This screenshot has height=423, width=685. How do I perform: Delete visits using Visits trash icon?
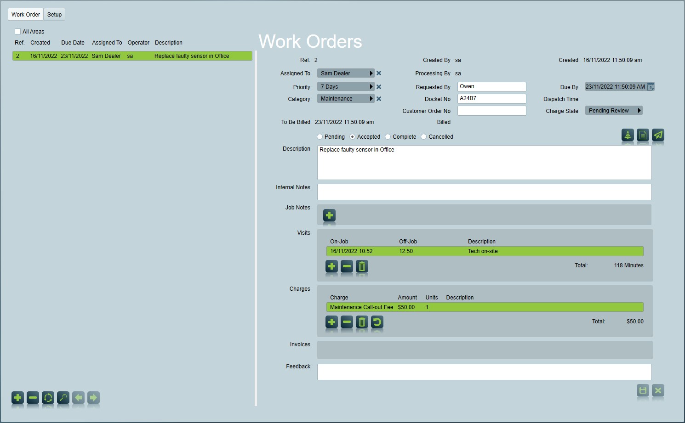pos(362,266)
